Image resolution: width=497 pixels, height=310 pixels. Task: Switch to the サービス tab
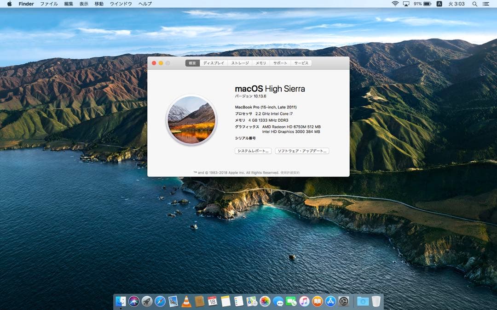point(301,63)
